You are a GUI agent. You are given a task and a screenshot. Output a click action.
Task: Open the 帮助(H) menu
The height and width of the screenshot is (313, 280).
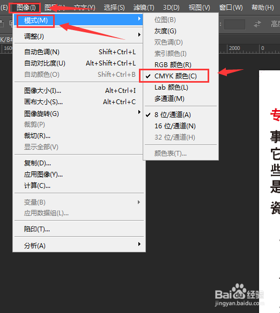click(263, 8)
